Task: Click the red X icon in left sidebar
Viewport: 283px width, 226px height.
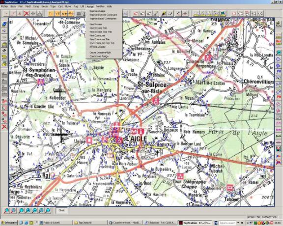Action: [4, 127]
